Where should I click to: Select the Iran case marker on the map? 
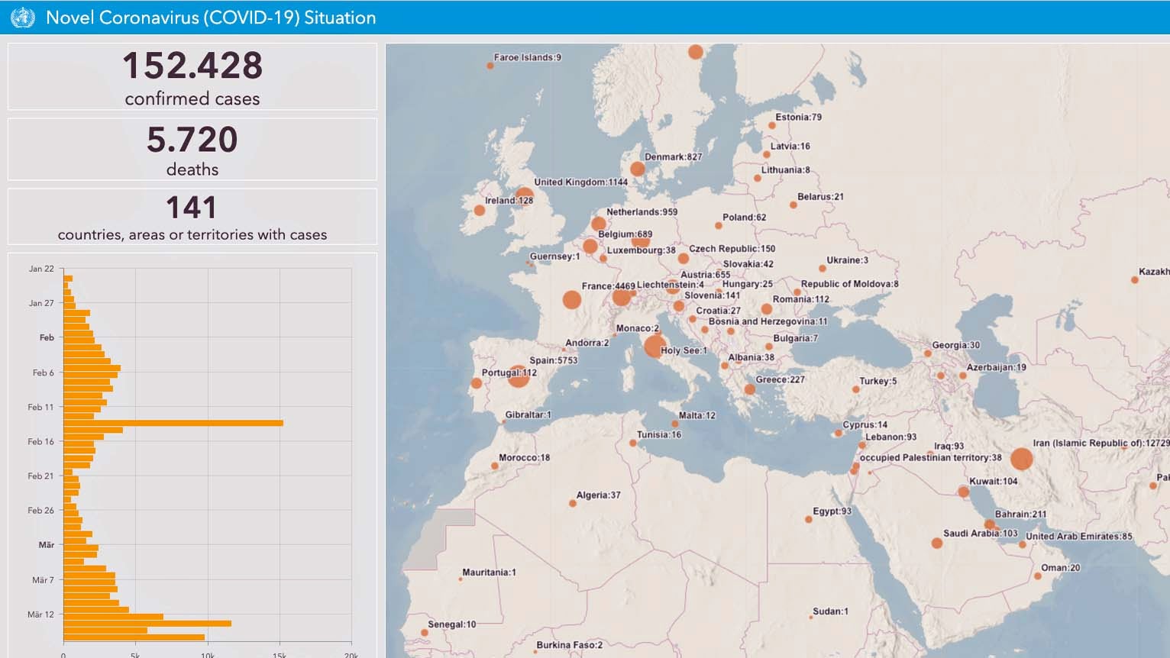[1021, 459]
